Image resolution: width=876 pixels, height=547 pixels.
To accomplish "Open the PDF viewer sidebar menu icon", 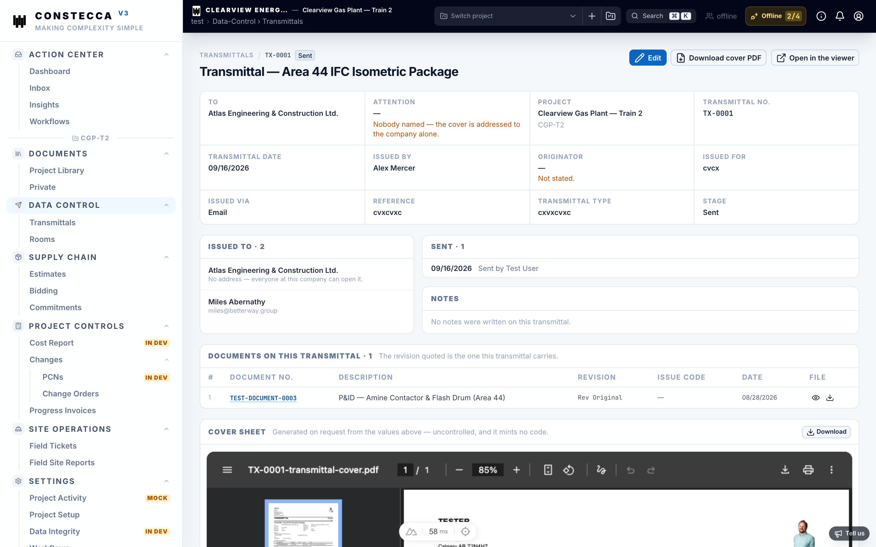I will (227, 469).
